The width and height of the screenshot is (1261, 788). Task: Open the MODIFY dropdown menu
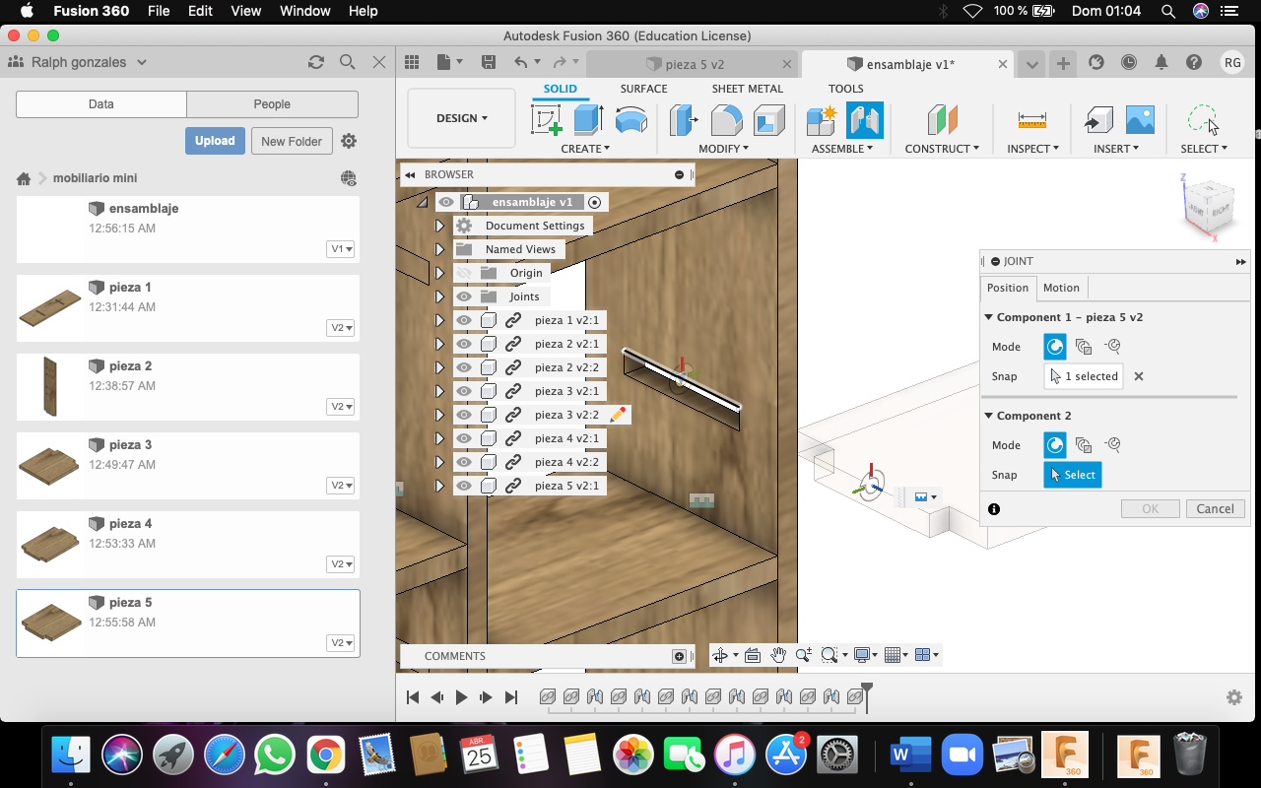coord(723,149)
